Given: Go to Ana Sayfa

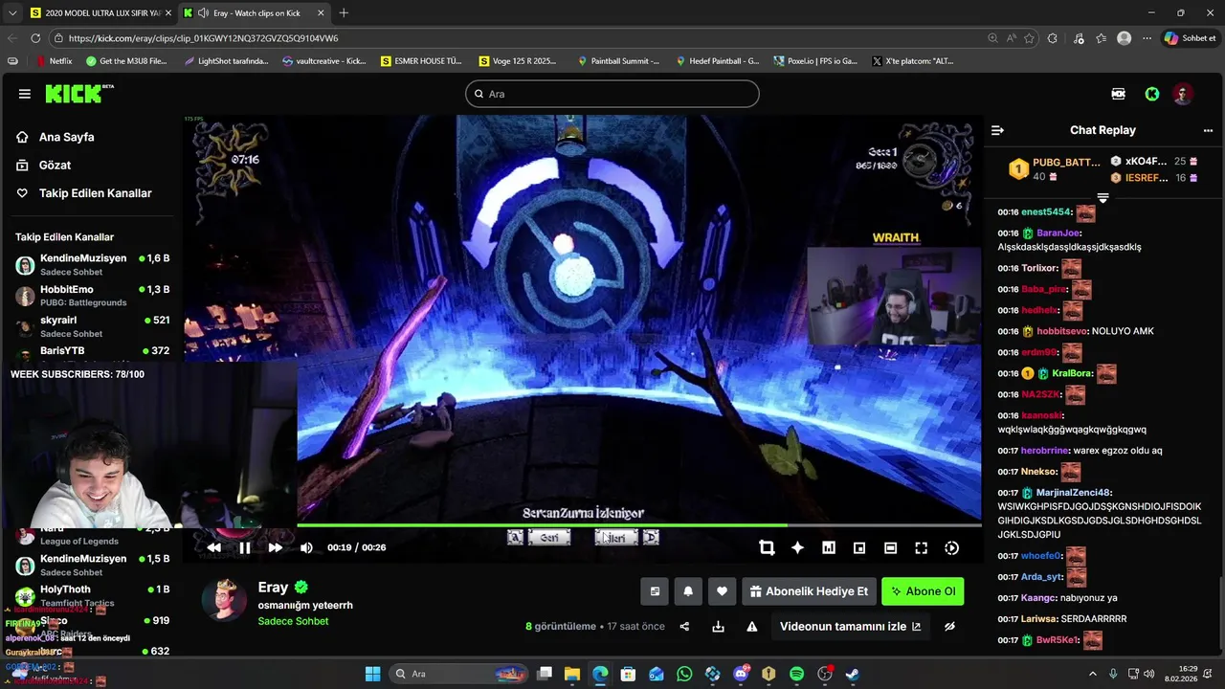Looking at the screenshot, I should pos(66,137).
